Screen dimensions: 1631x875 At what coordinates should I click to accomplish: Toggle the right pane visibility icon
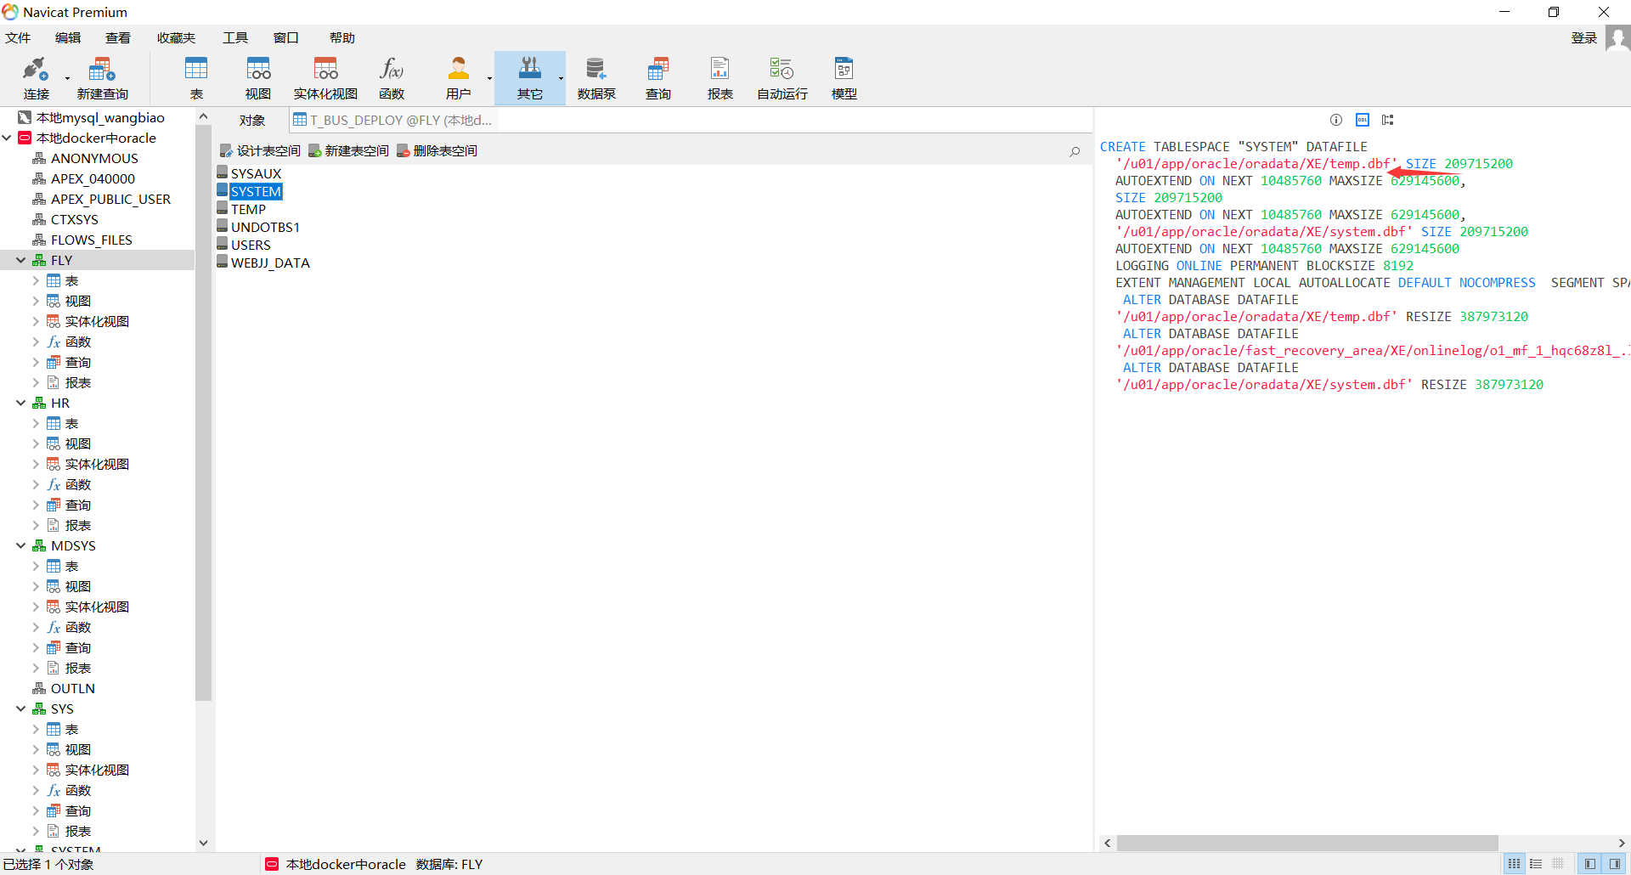(1615, 864)
